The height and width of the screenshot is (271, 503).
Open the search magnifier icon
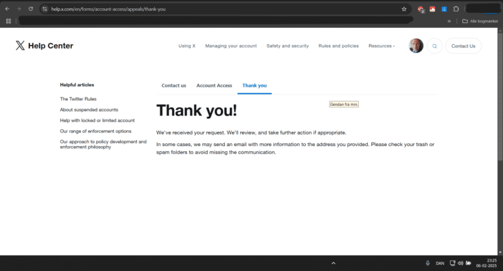click(434, 46)
